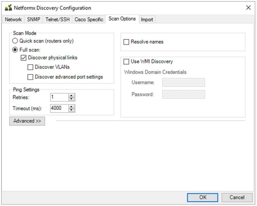Image resolution: width=257 pixels, height=206 pixels.
Task: Close the Discovery Configuration dialog
Action: click(x=248, y=8)
